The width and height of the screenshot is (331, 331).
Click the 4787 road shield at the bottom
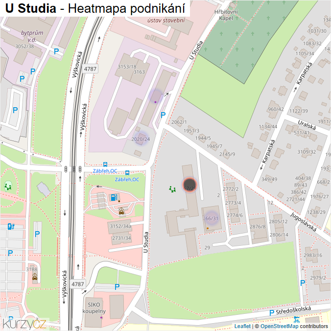78,284
